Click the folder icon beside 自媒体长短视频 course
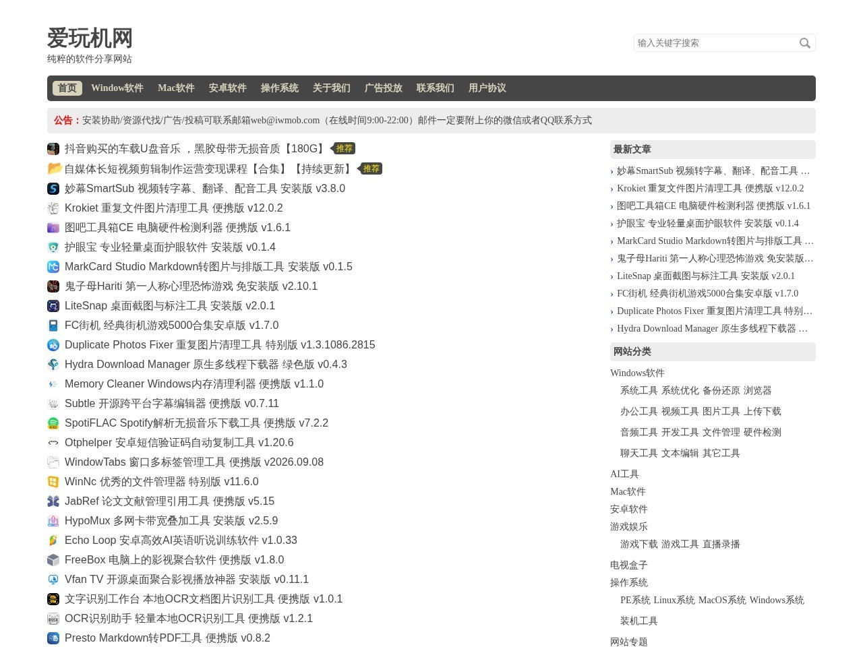The width and height of the screenshot is (863, 647). (55, 168)
